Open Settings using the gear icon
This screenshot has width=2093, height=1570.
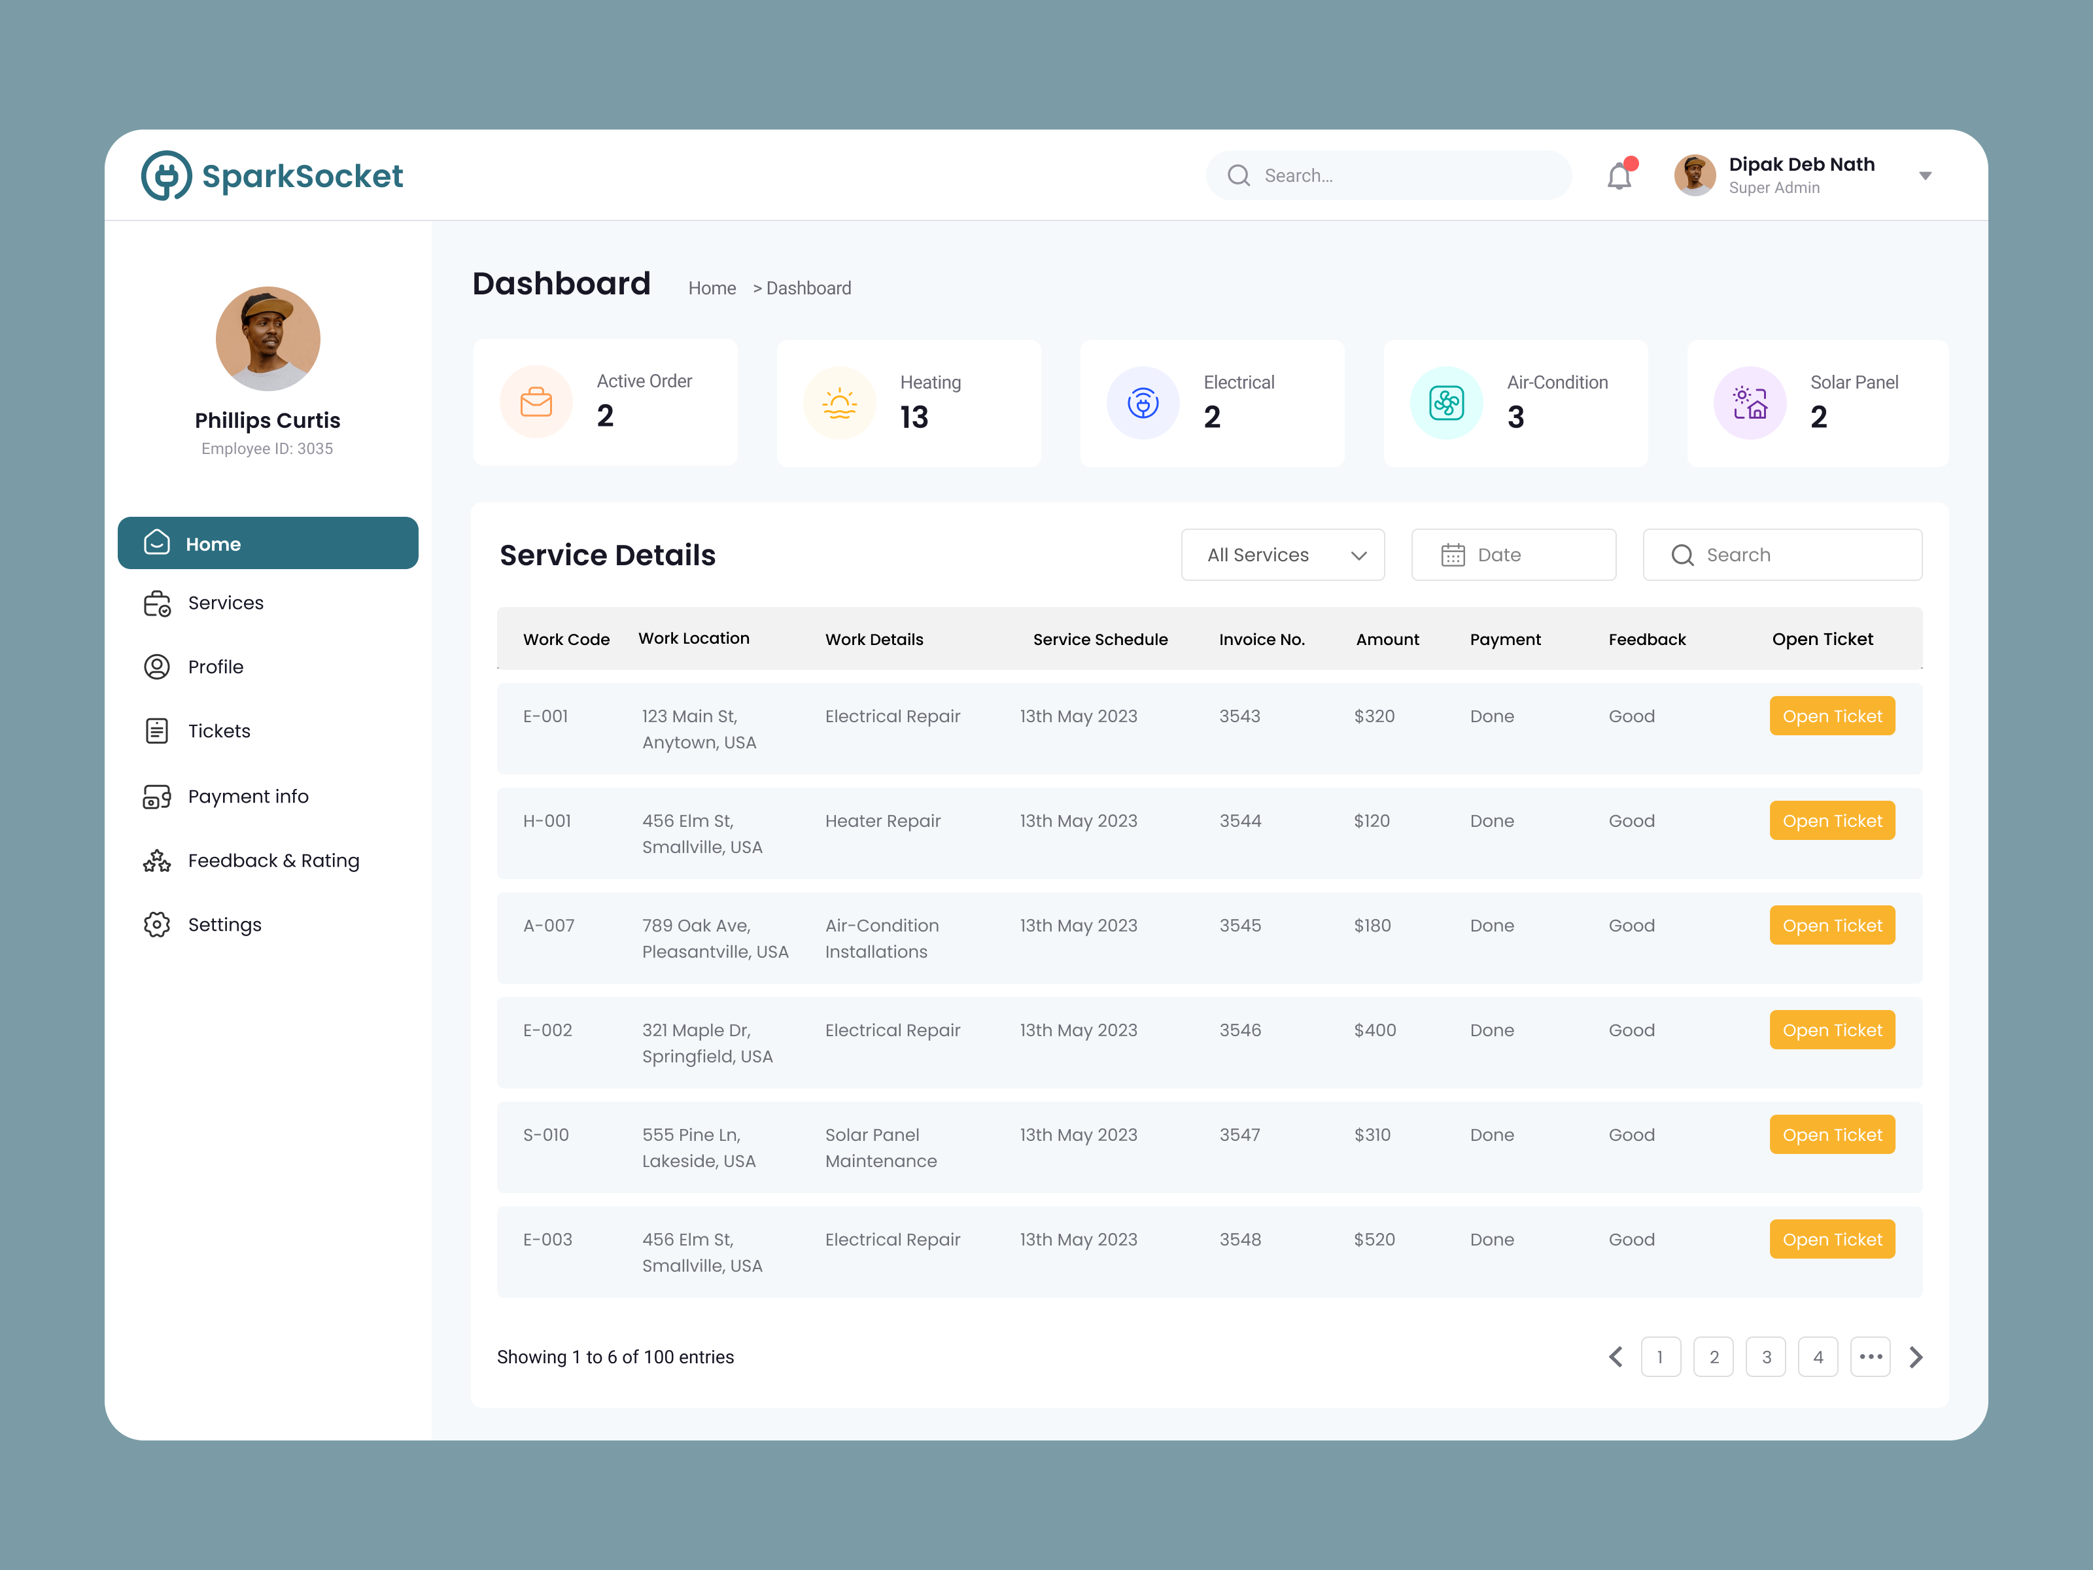pyautogui.click(x=156, y=924)
